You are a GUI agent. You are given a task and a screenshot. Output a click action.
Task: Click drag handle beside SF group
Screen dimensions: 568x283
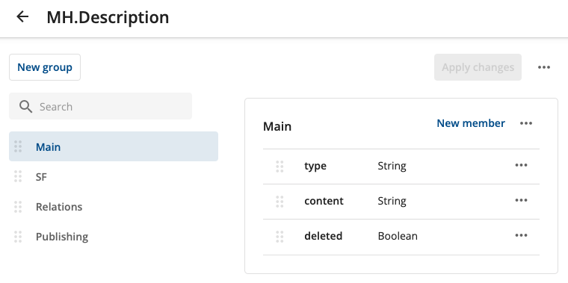(x=18, y=176)
